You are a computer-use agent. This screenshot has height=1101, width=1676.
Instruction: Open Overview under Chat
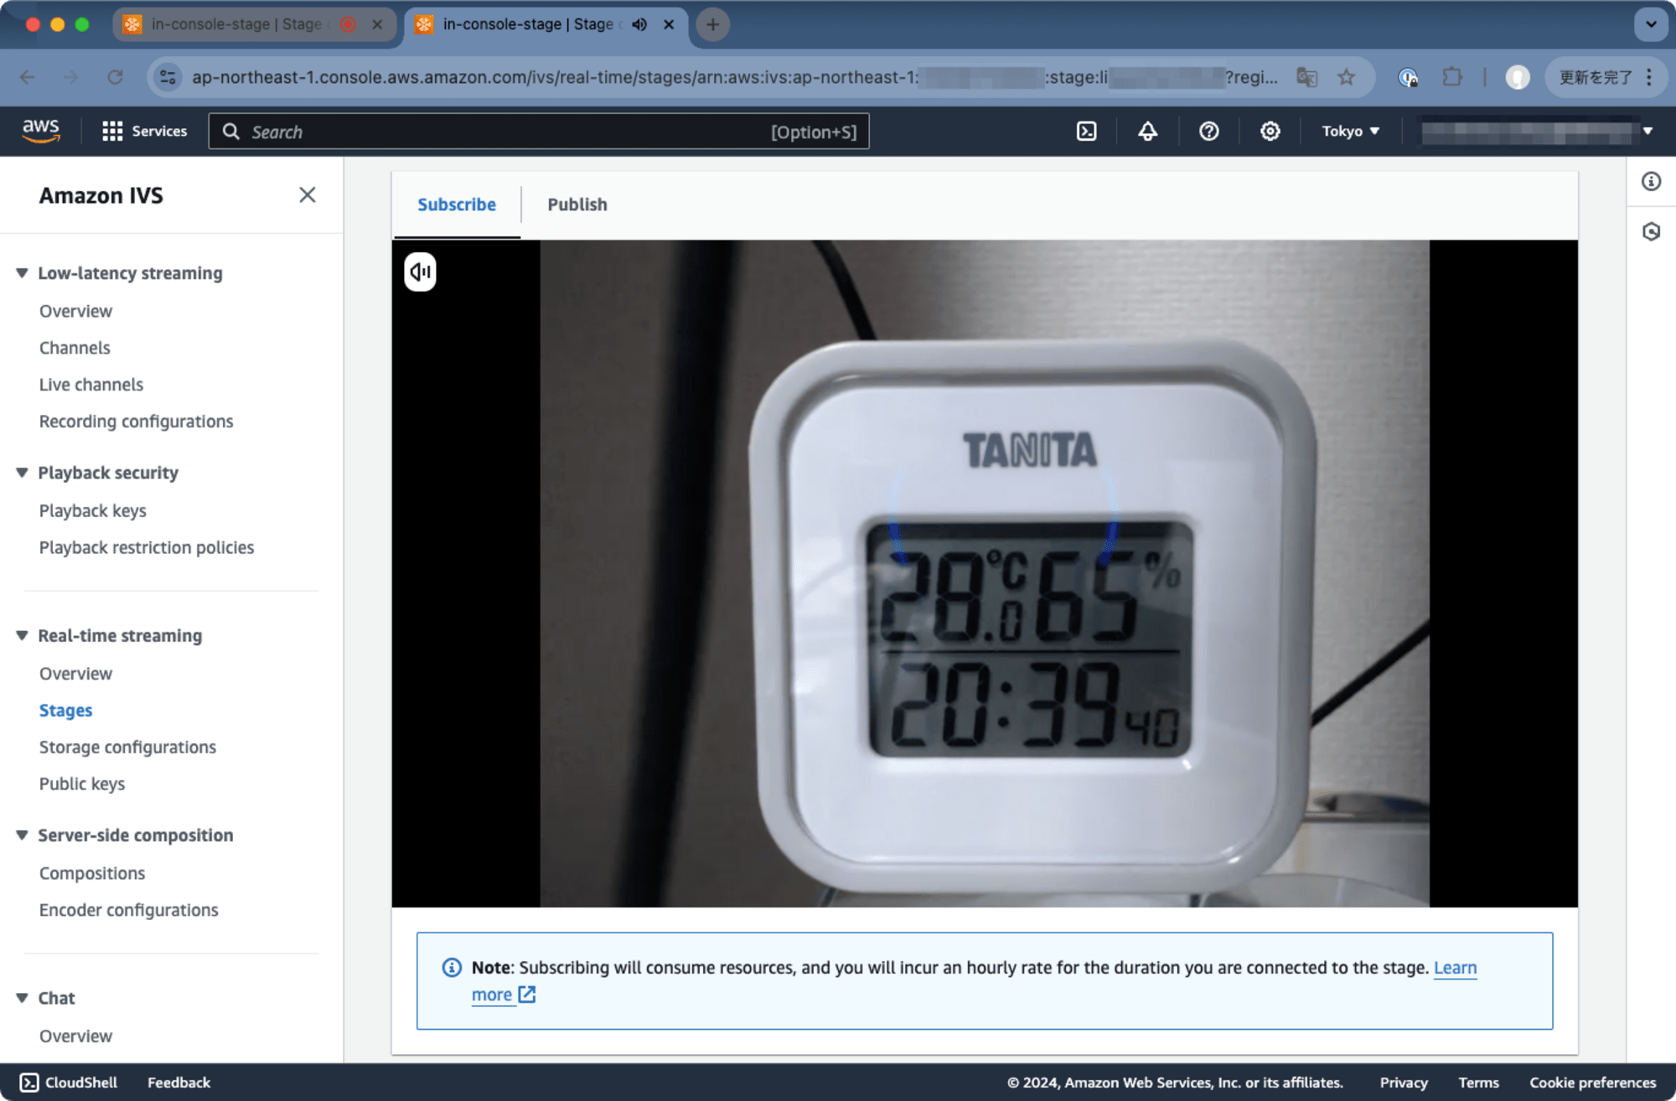pos(75,1036)
